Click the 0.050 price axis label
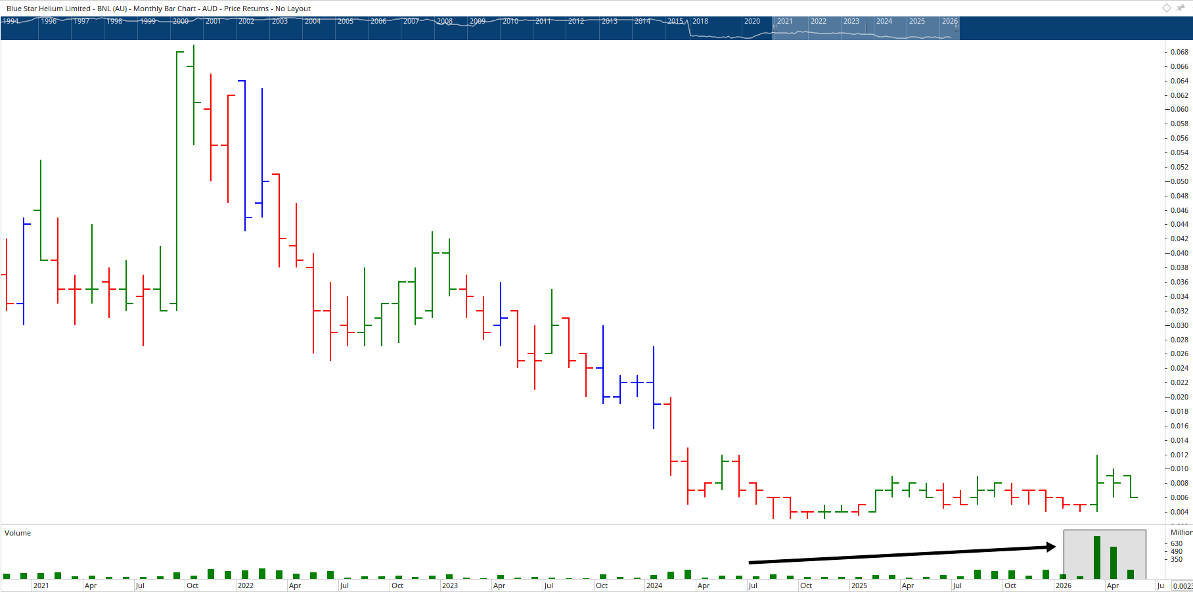Image resolution: width=1193 pixels, height=596 pixels. pos(1180,181)
